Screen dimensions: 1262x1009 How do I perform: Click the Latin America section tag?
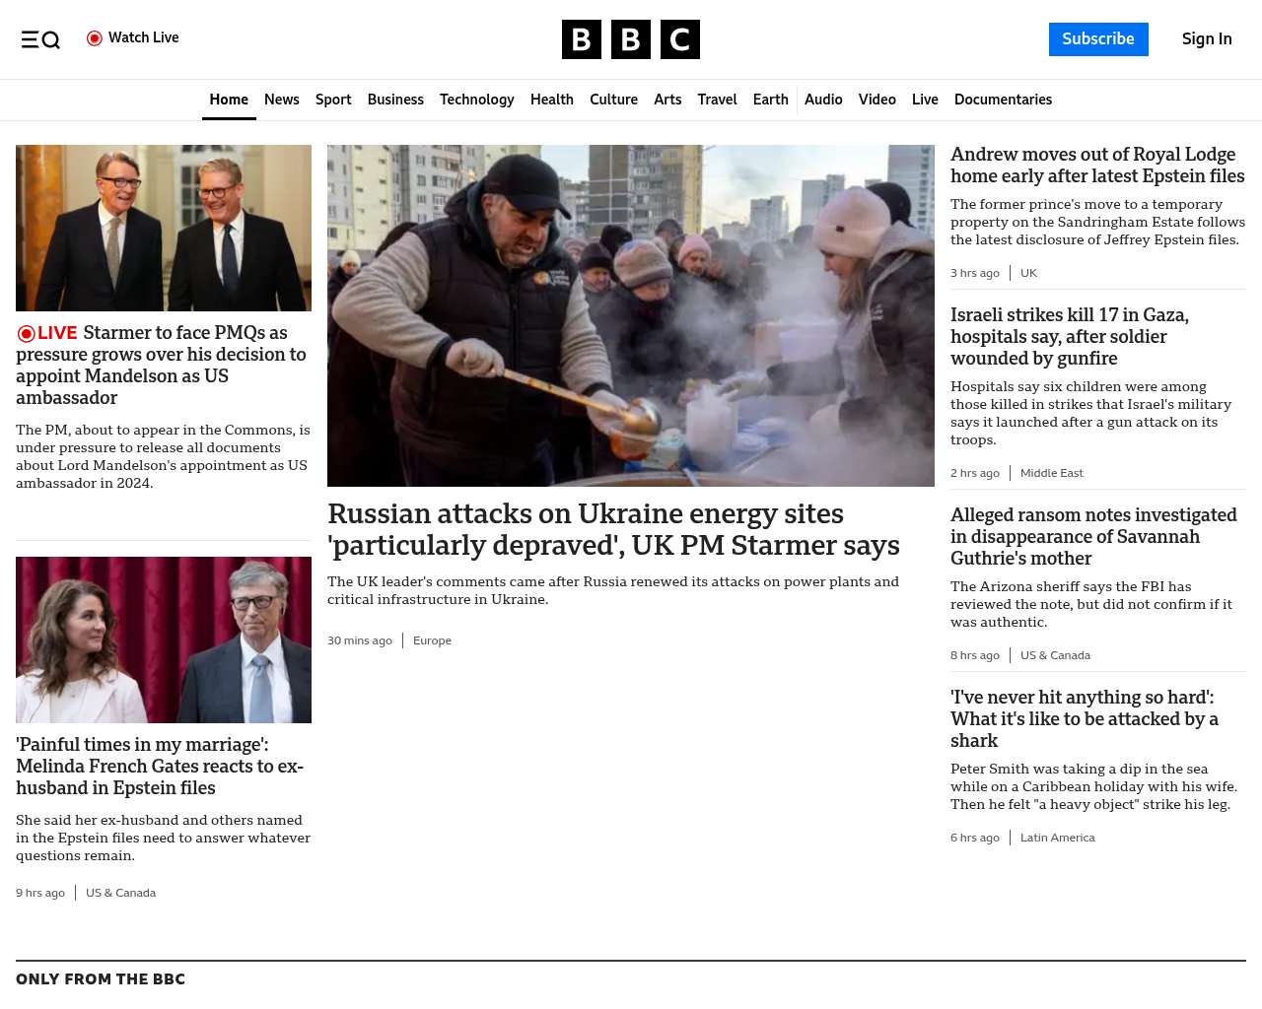[1057, 838]
